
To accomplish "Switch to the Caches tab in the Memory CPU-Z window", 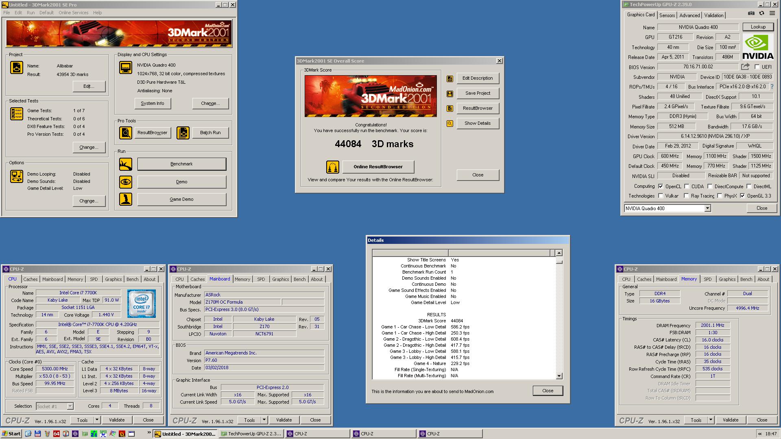I will (644, 279).
